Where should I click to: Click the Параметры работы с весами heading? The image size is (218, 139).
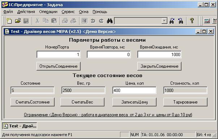click(107, 40)
